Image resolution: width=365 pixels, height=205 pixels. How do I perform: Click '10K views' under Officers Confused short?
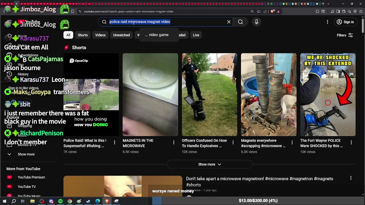[189, 152]
